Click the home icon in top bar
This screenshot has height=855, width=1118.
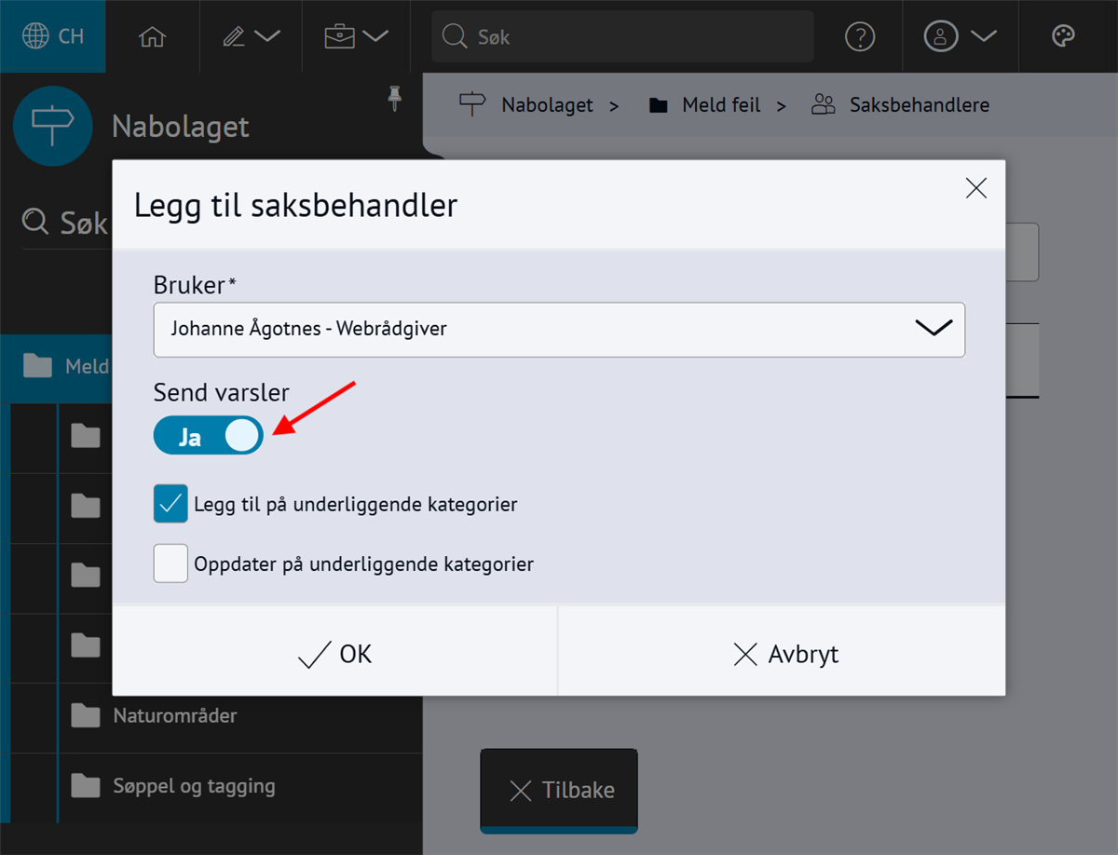(152, 36)
